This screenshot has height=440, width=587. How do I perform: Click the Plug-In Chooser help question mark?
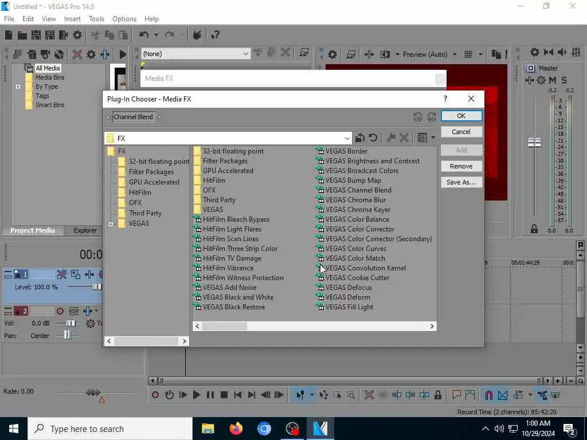[445, 99]
